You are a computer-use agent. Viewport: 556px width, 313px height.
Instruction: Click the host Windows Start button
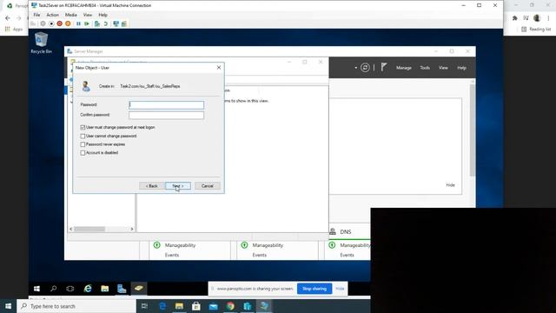pos(8,306)
